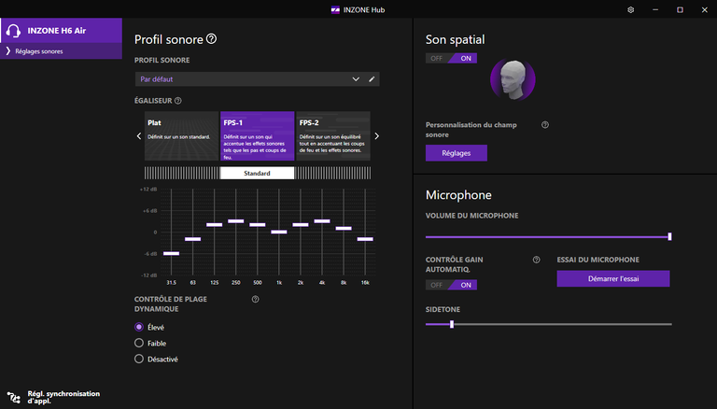Open help for Profil sonore

(x=211, y=39)
